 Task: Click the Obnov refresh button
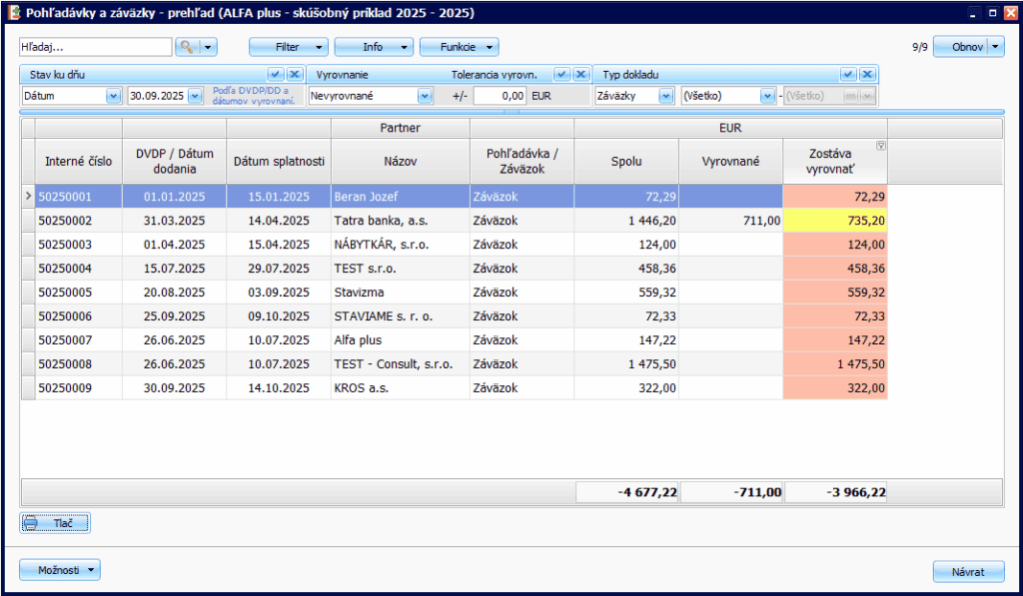(x=961, y=47)
